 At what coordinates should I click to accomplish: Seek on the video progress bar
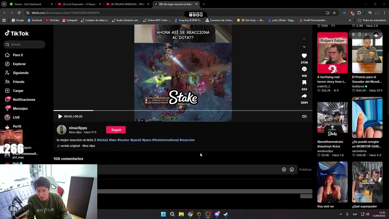183,110
